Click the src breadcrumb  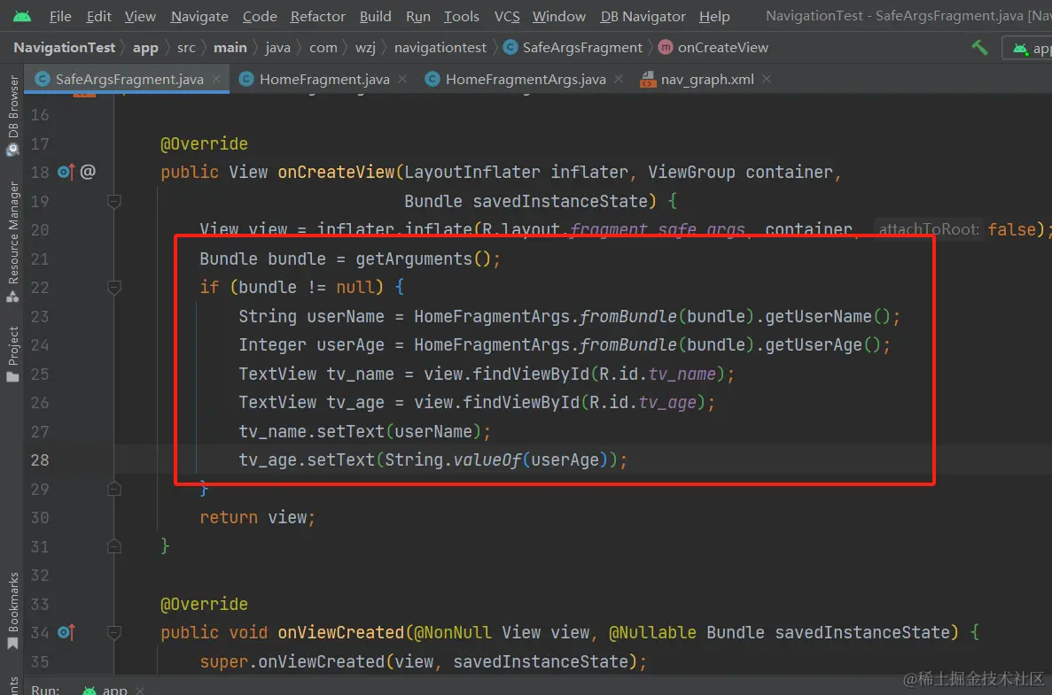point(186,48)
